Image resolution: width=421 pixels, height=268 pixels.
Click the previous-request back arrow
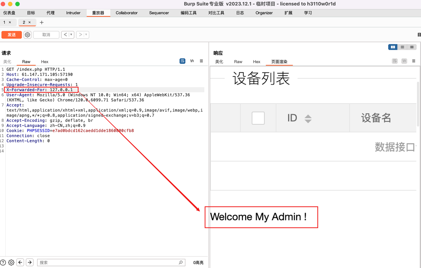65,35
